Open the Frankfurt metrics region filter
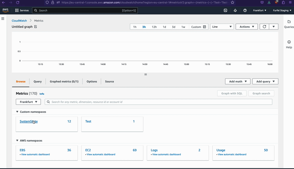294x169 pixels. (x=28, y=102)
